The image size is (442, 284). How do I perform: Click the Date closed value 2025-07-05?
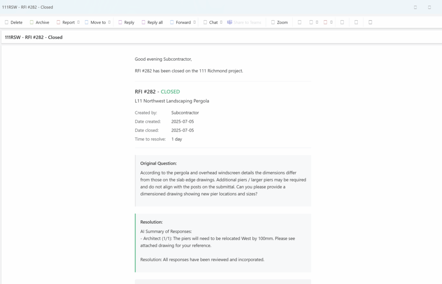[x=183, y=130]
